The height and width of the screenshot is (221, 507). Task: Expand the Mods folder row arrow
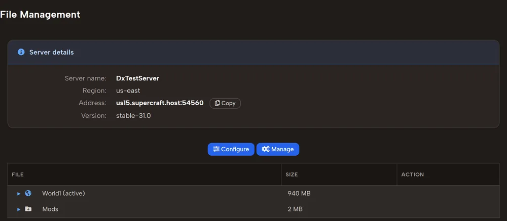click(x=19, y=209)
